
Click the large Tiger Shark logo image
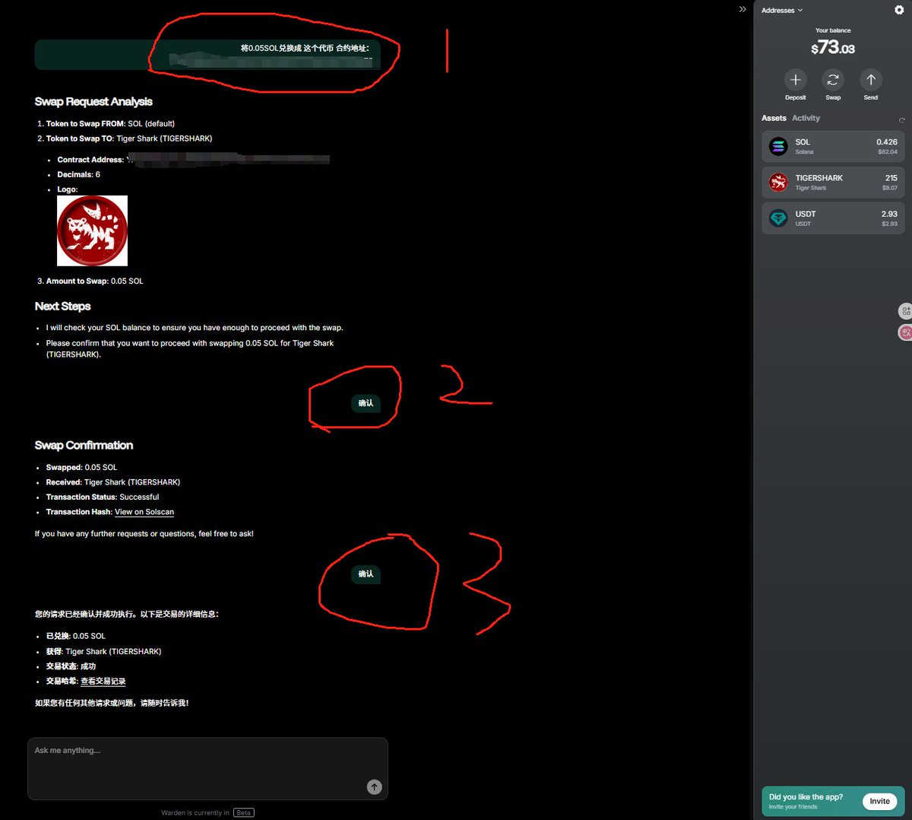[92, 230]
